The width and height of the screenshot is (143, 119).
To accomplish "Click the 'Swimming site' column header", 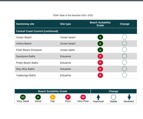I will (25, 24).
